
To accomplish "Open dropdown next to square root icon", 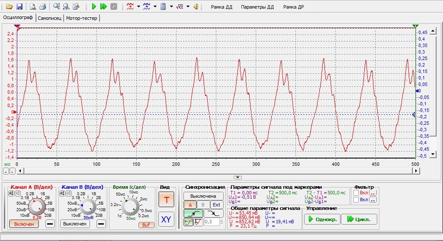I will click(188, 7).
